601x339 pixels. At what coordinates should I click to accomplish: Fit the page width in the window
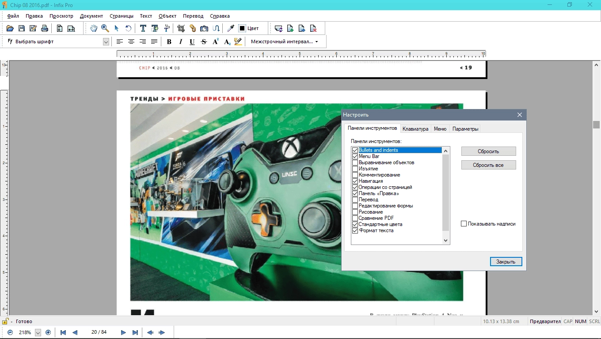(x=71, y=28)
